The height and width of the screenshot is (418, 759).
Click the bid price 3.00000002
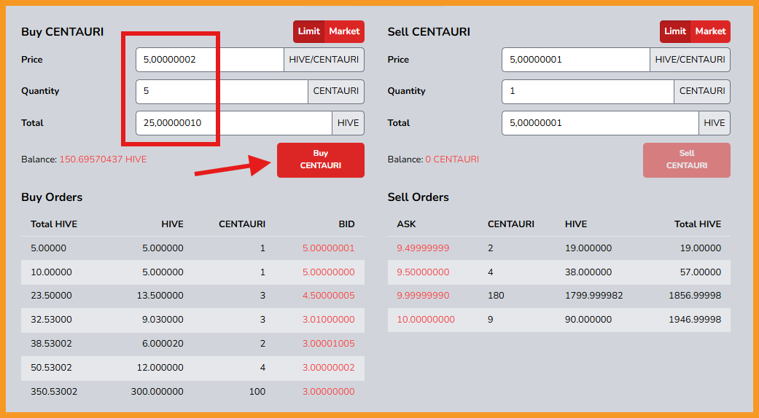click(329, 368)
